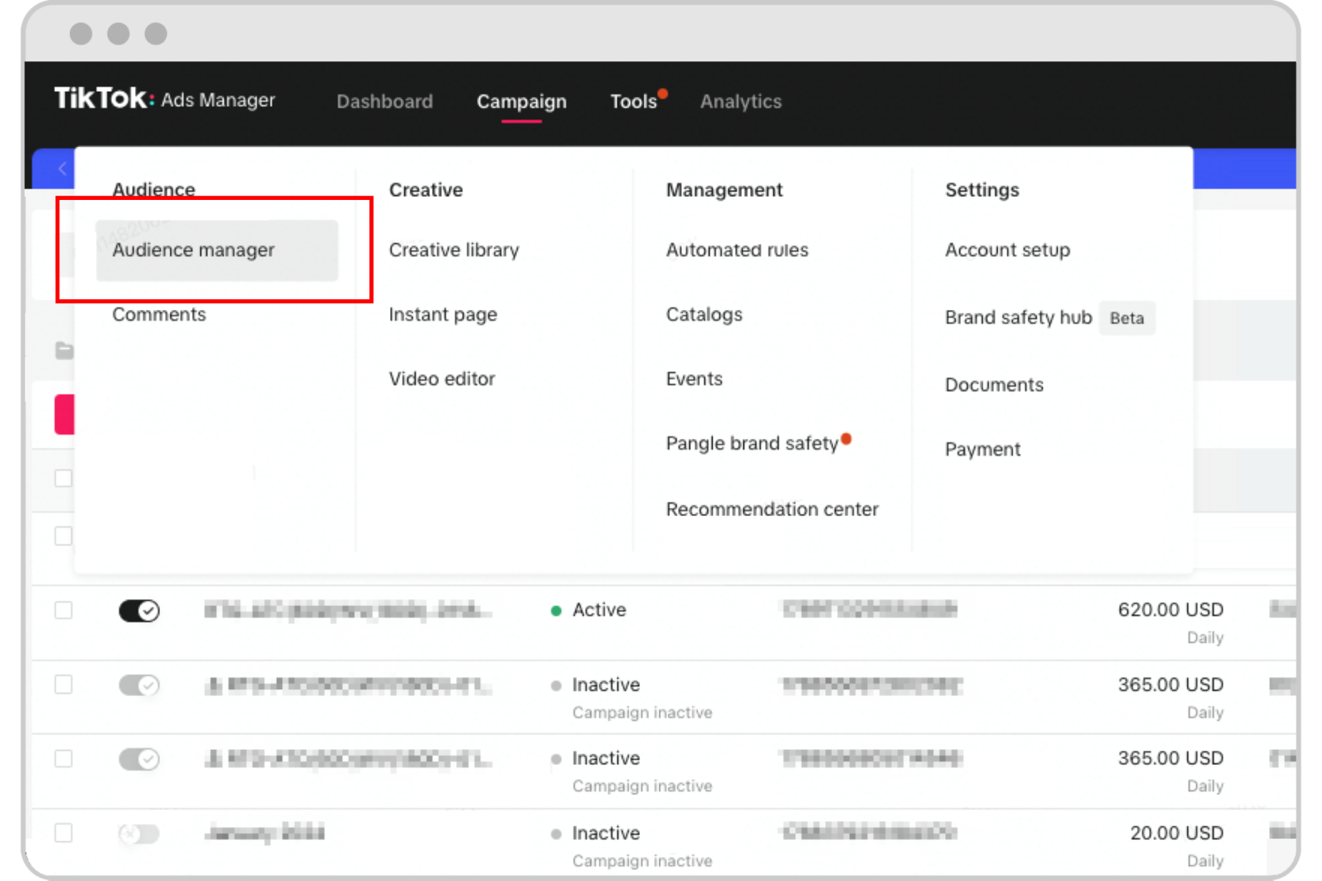
Task: Toggle the 20.00 USD row switch
Action: click(139, 834)
